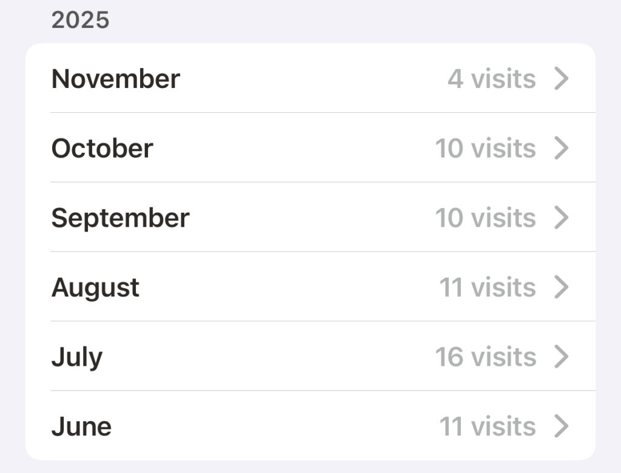Click October's "10 visits" text
This screenshot has width=621, height=473.
(x=485, y=148)
